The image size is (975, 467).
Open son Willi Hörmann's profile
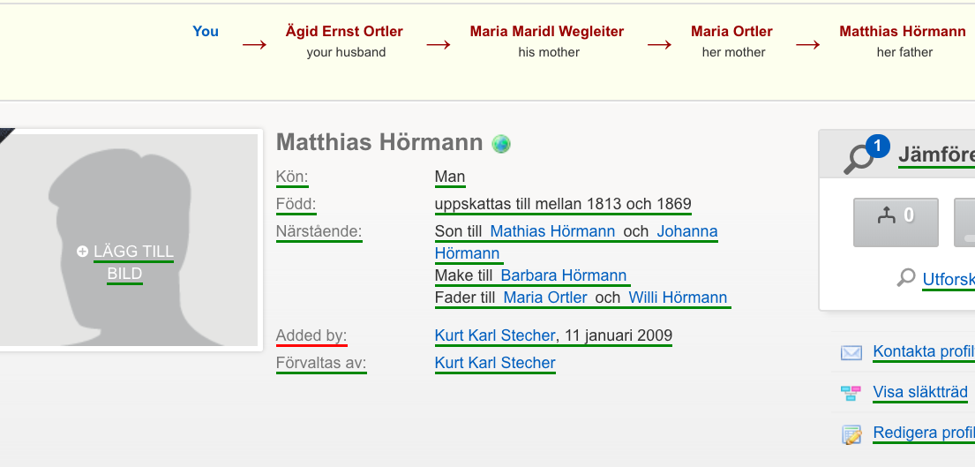tap(678, 298)
